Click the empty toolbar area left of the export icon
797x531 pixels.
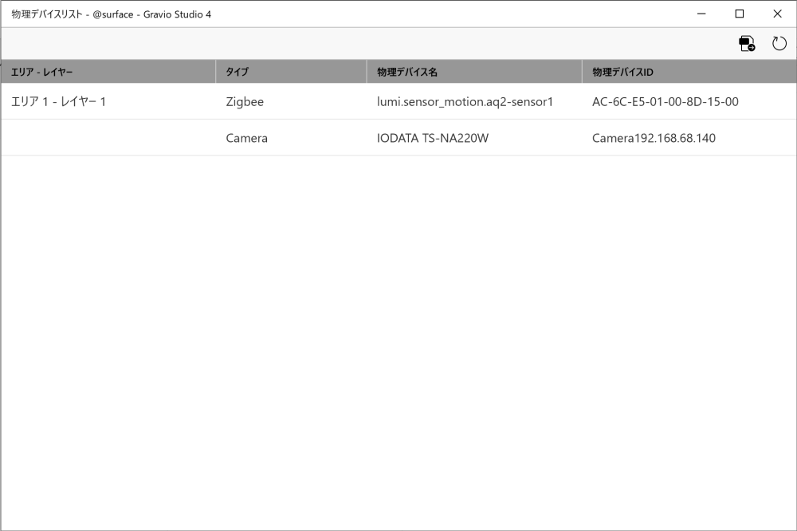[x=359, y=44]
